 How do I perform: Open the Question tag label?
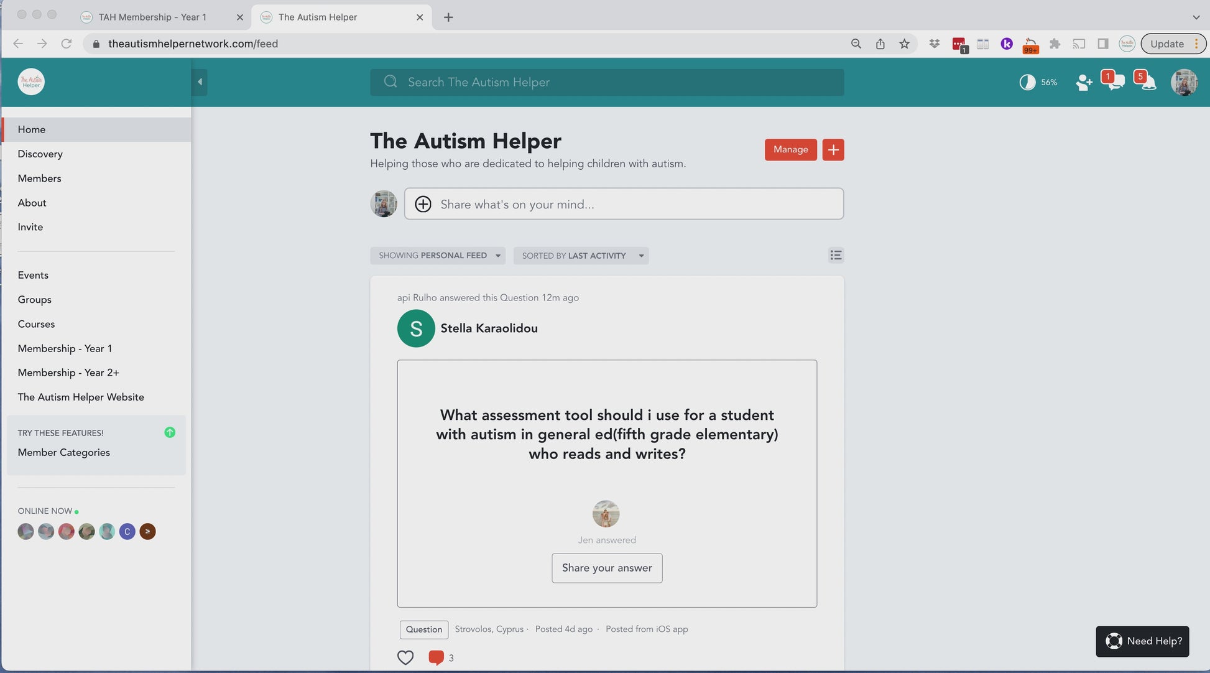424,629
